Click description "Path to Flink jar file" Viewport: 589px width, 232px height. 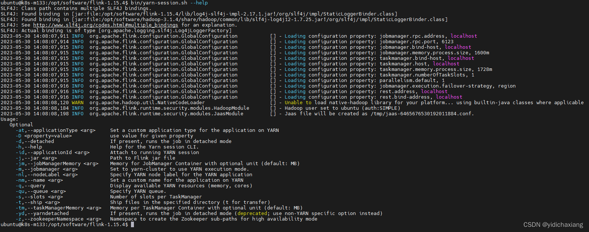click(143, 158)
